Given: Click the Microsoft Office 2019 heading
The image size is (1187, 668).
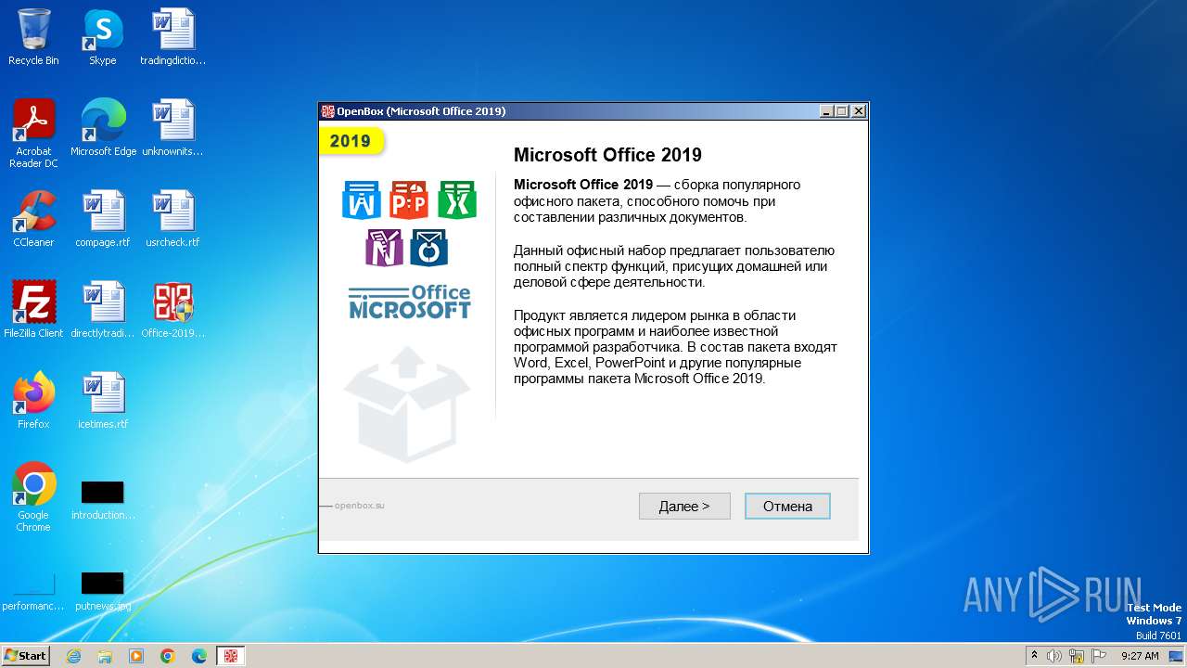Looking at the screenshot, I should pyautogui.click(x=607, y=155).
